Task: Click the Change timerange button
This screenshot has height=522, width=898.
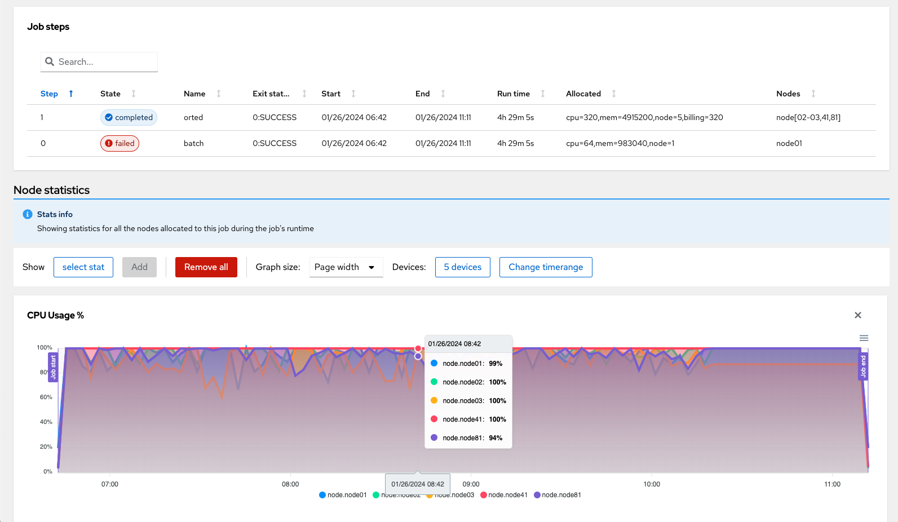Action: coord(546,267)
